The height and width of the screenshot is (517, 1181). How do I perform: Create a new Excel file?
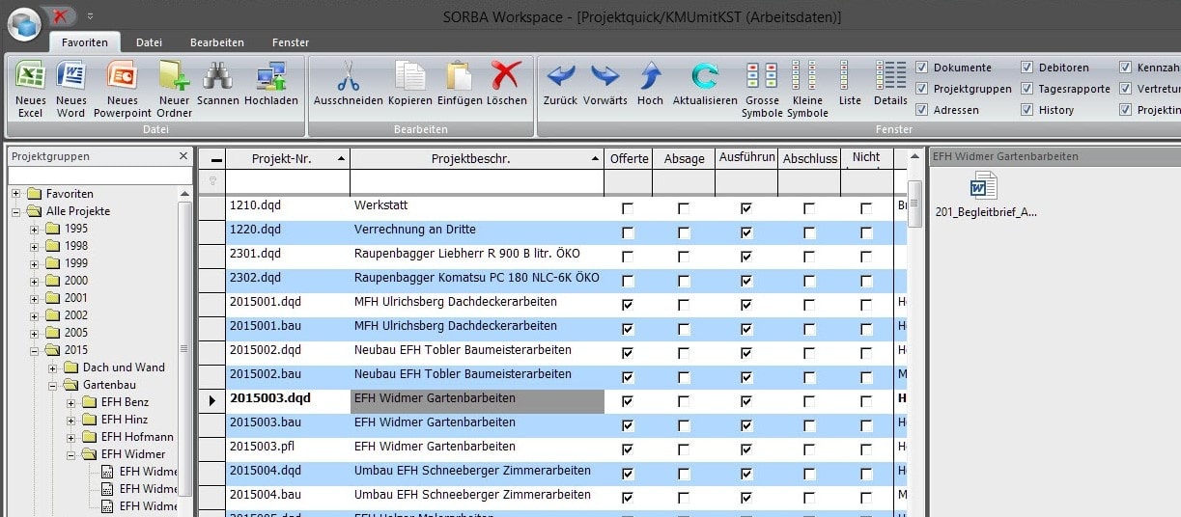click(x=31, y=89)
